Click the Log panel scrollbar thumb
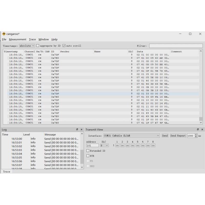The height and width of the screenshot is (205, 205). click(x=82, y=157)
